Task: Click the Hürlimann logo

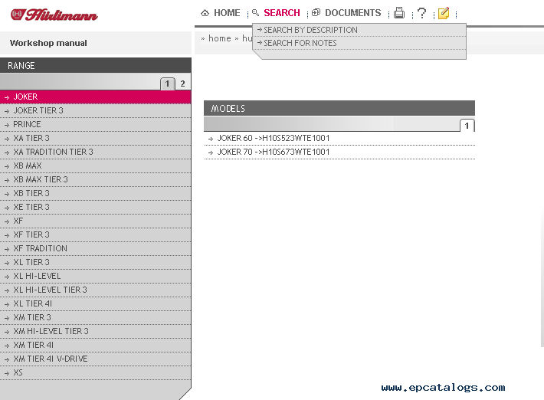Action: pyautogui.click(x=54, y=15)
